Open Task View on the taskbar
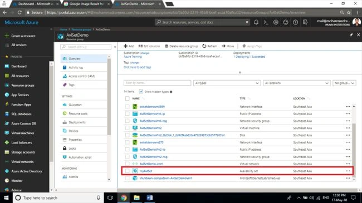 point(110,197)
